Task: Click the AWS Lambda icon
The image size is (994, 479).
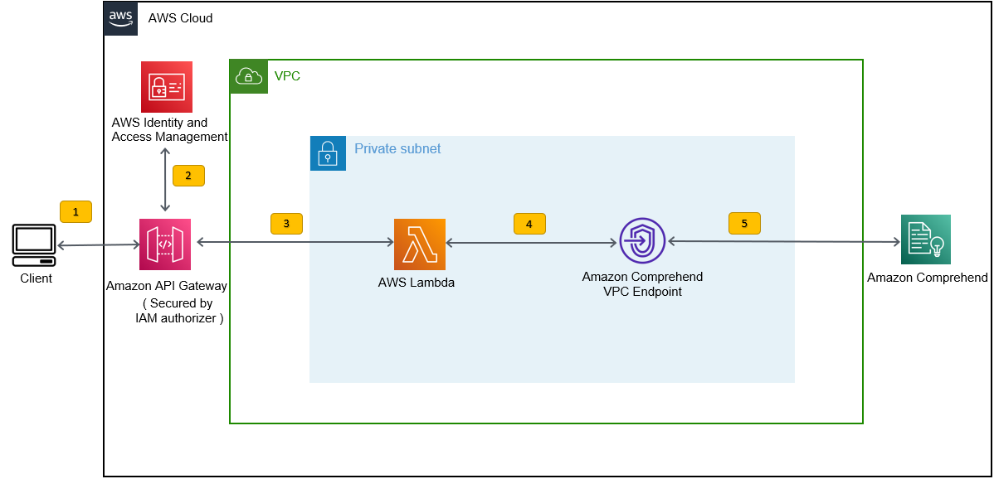Action: [x=420, y=244]
